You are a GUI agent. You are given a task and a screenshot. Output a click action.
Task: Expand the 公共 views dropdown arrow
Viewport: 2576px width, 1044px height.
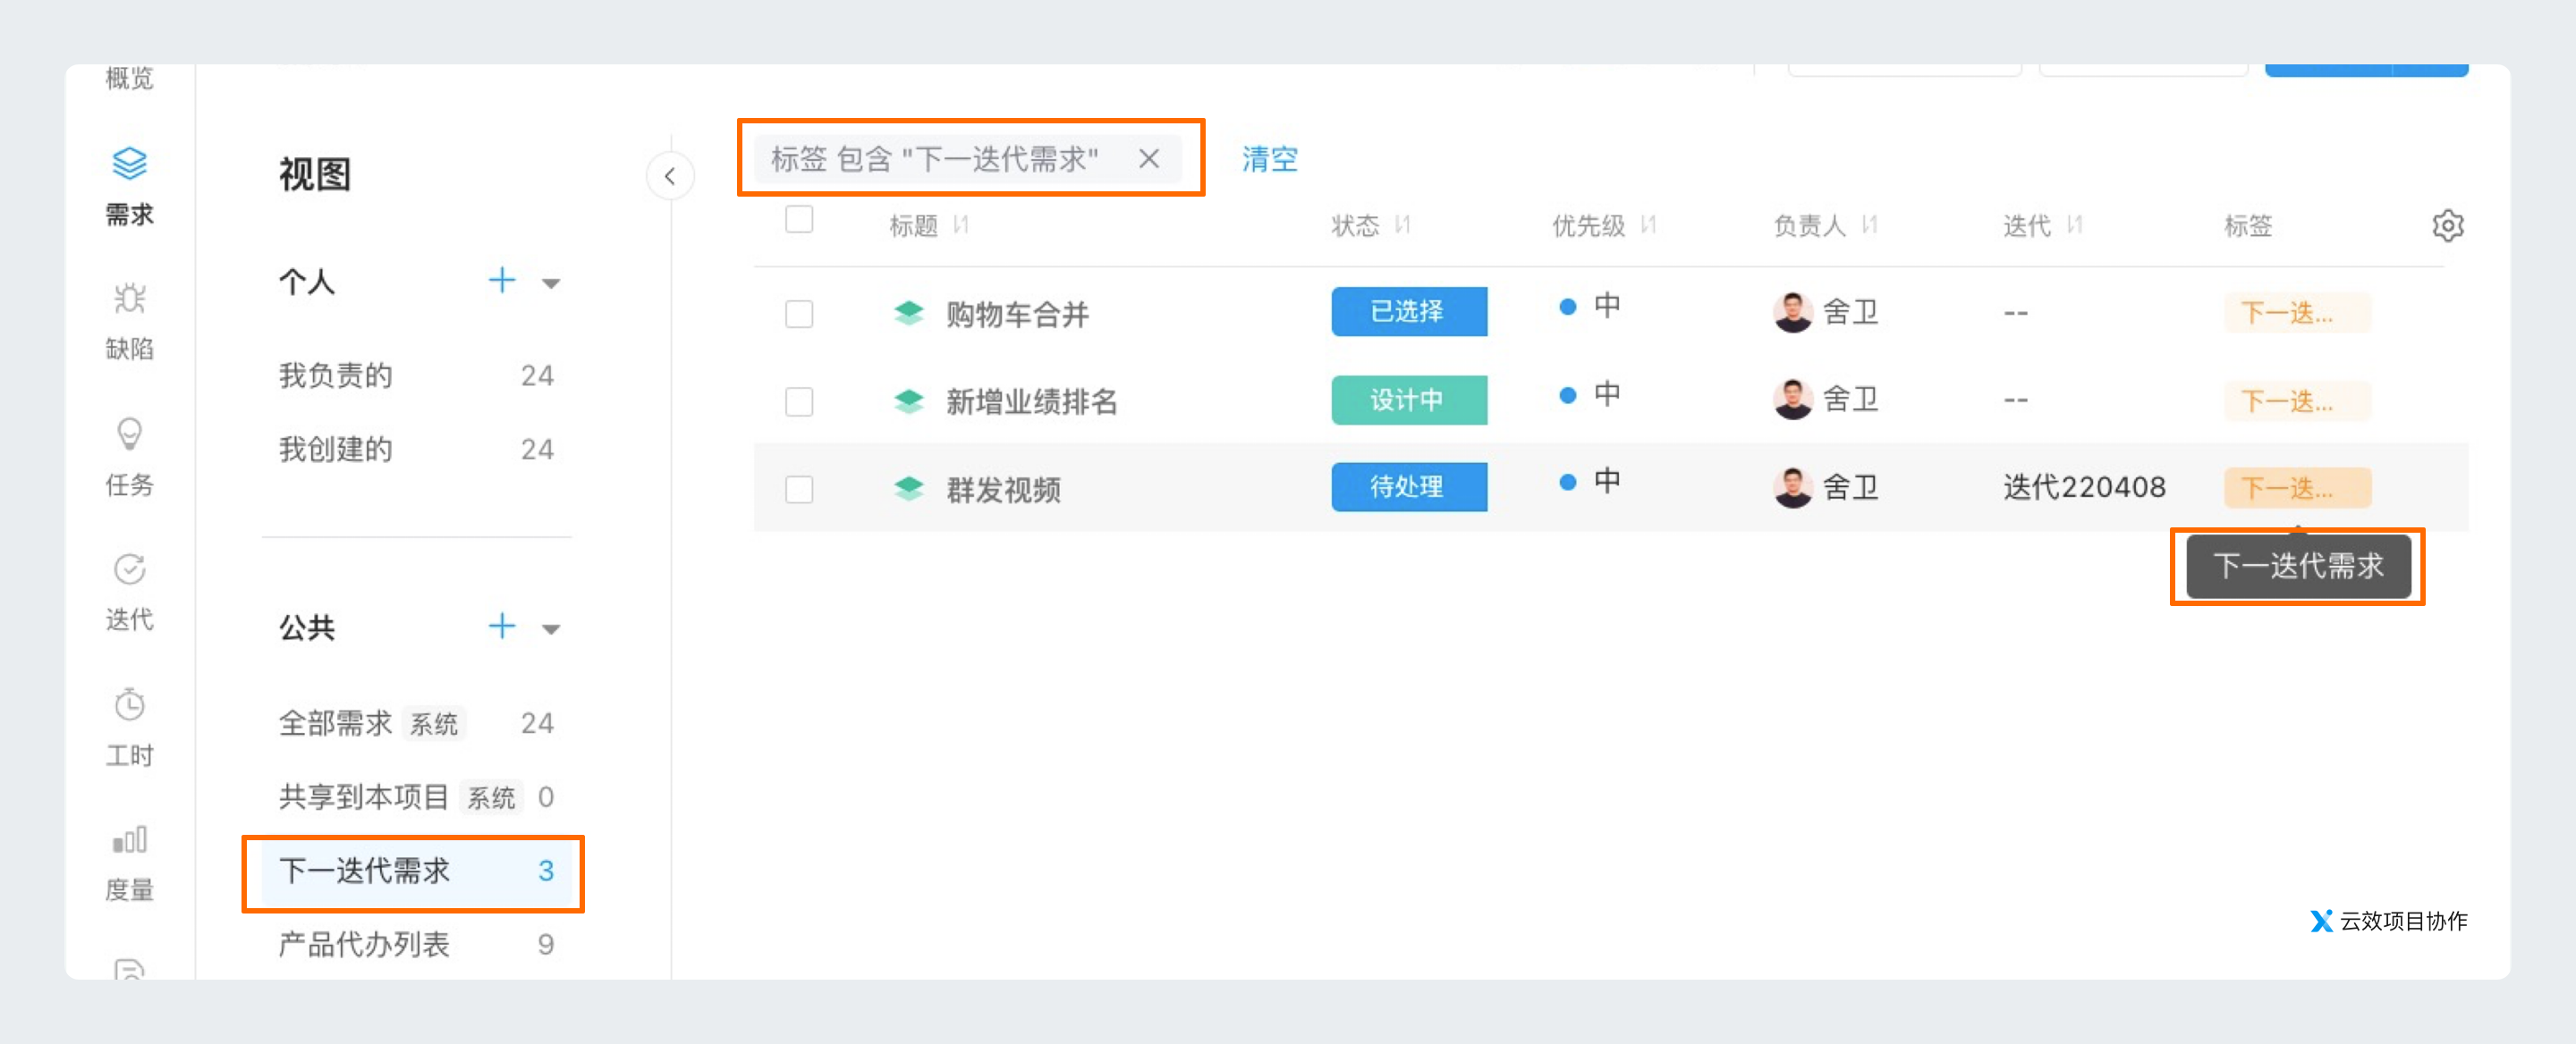(x=551, y=629)
